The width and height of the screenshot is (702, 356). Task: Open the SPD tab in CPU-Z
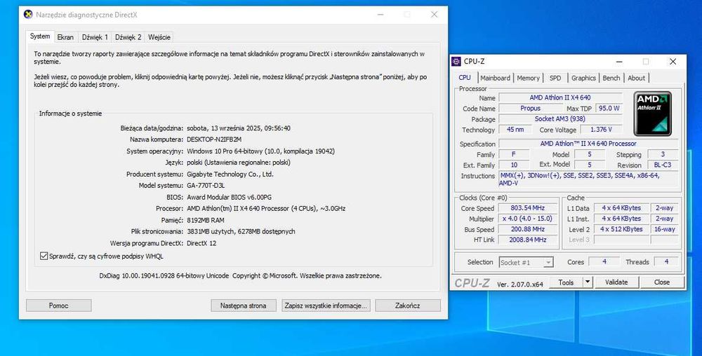click(555, 78)
